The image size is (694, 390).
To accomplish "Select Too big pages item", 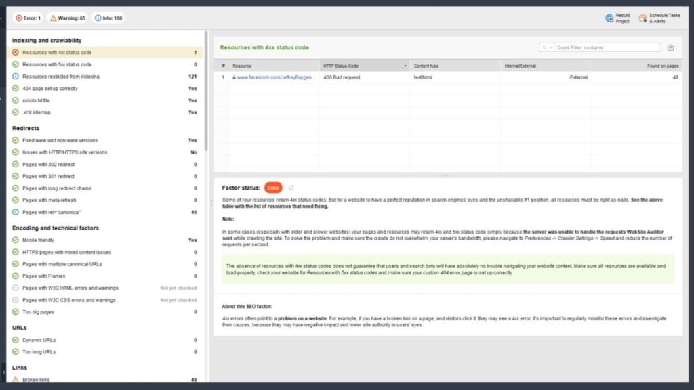I will (105, 311).
